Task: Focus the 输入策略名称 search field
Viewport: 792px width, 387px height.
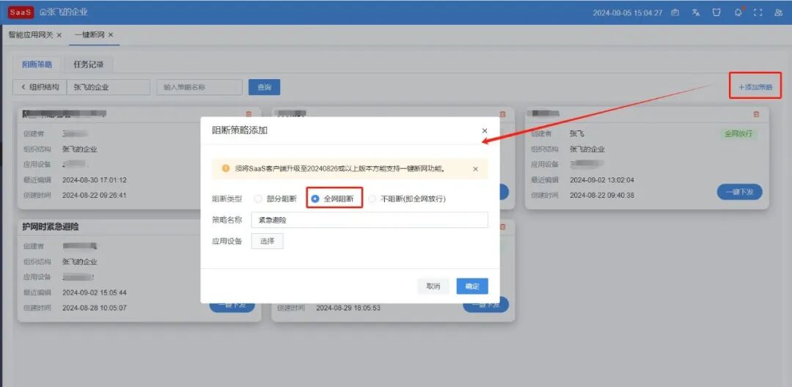Action: [199, 86]
